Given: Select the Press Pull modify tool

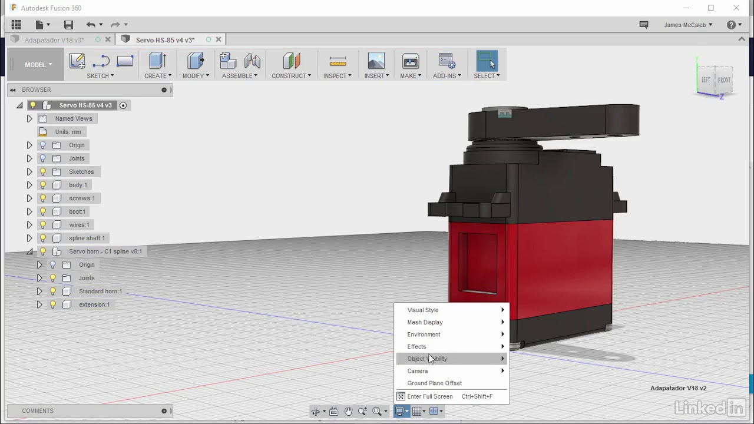Looking at the screenshot, I should coord(196,61).
